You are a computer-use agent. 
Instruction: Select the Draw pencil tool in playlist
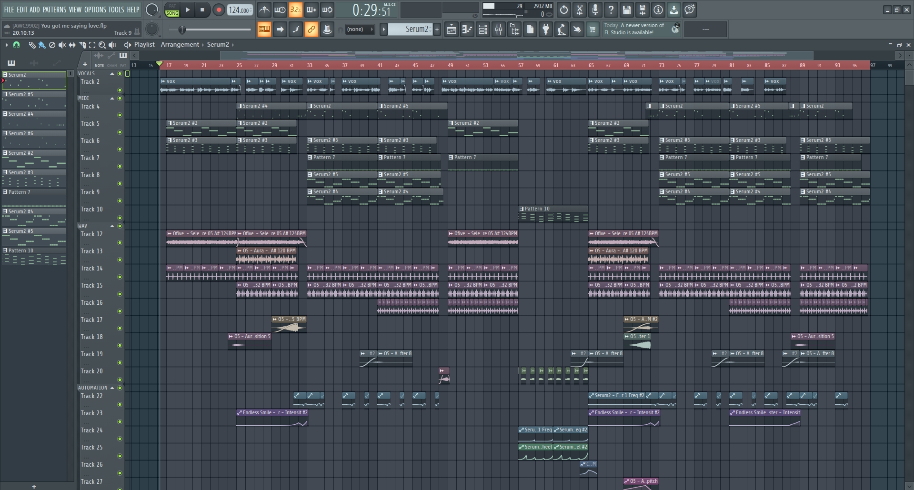32,45
